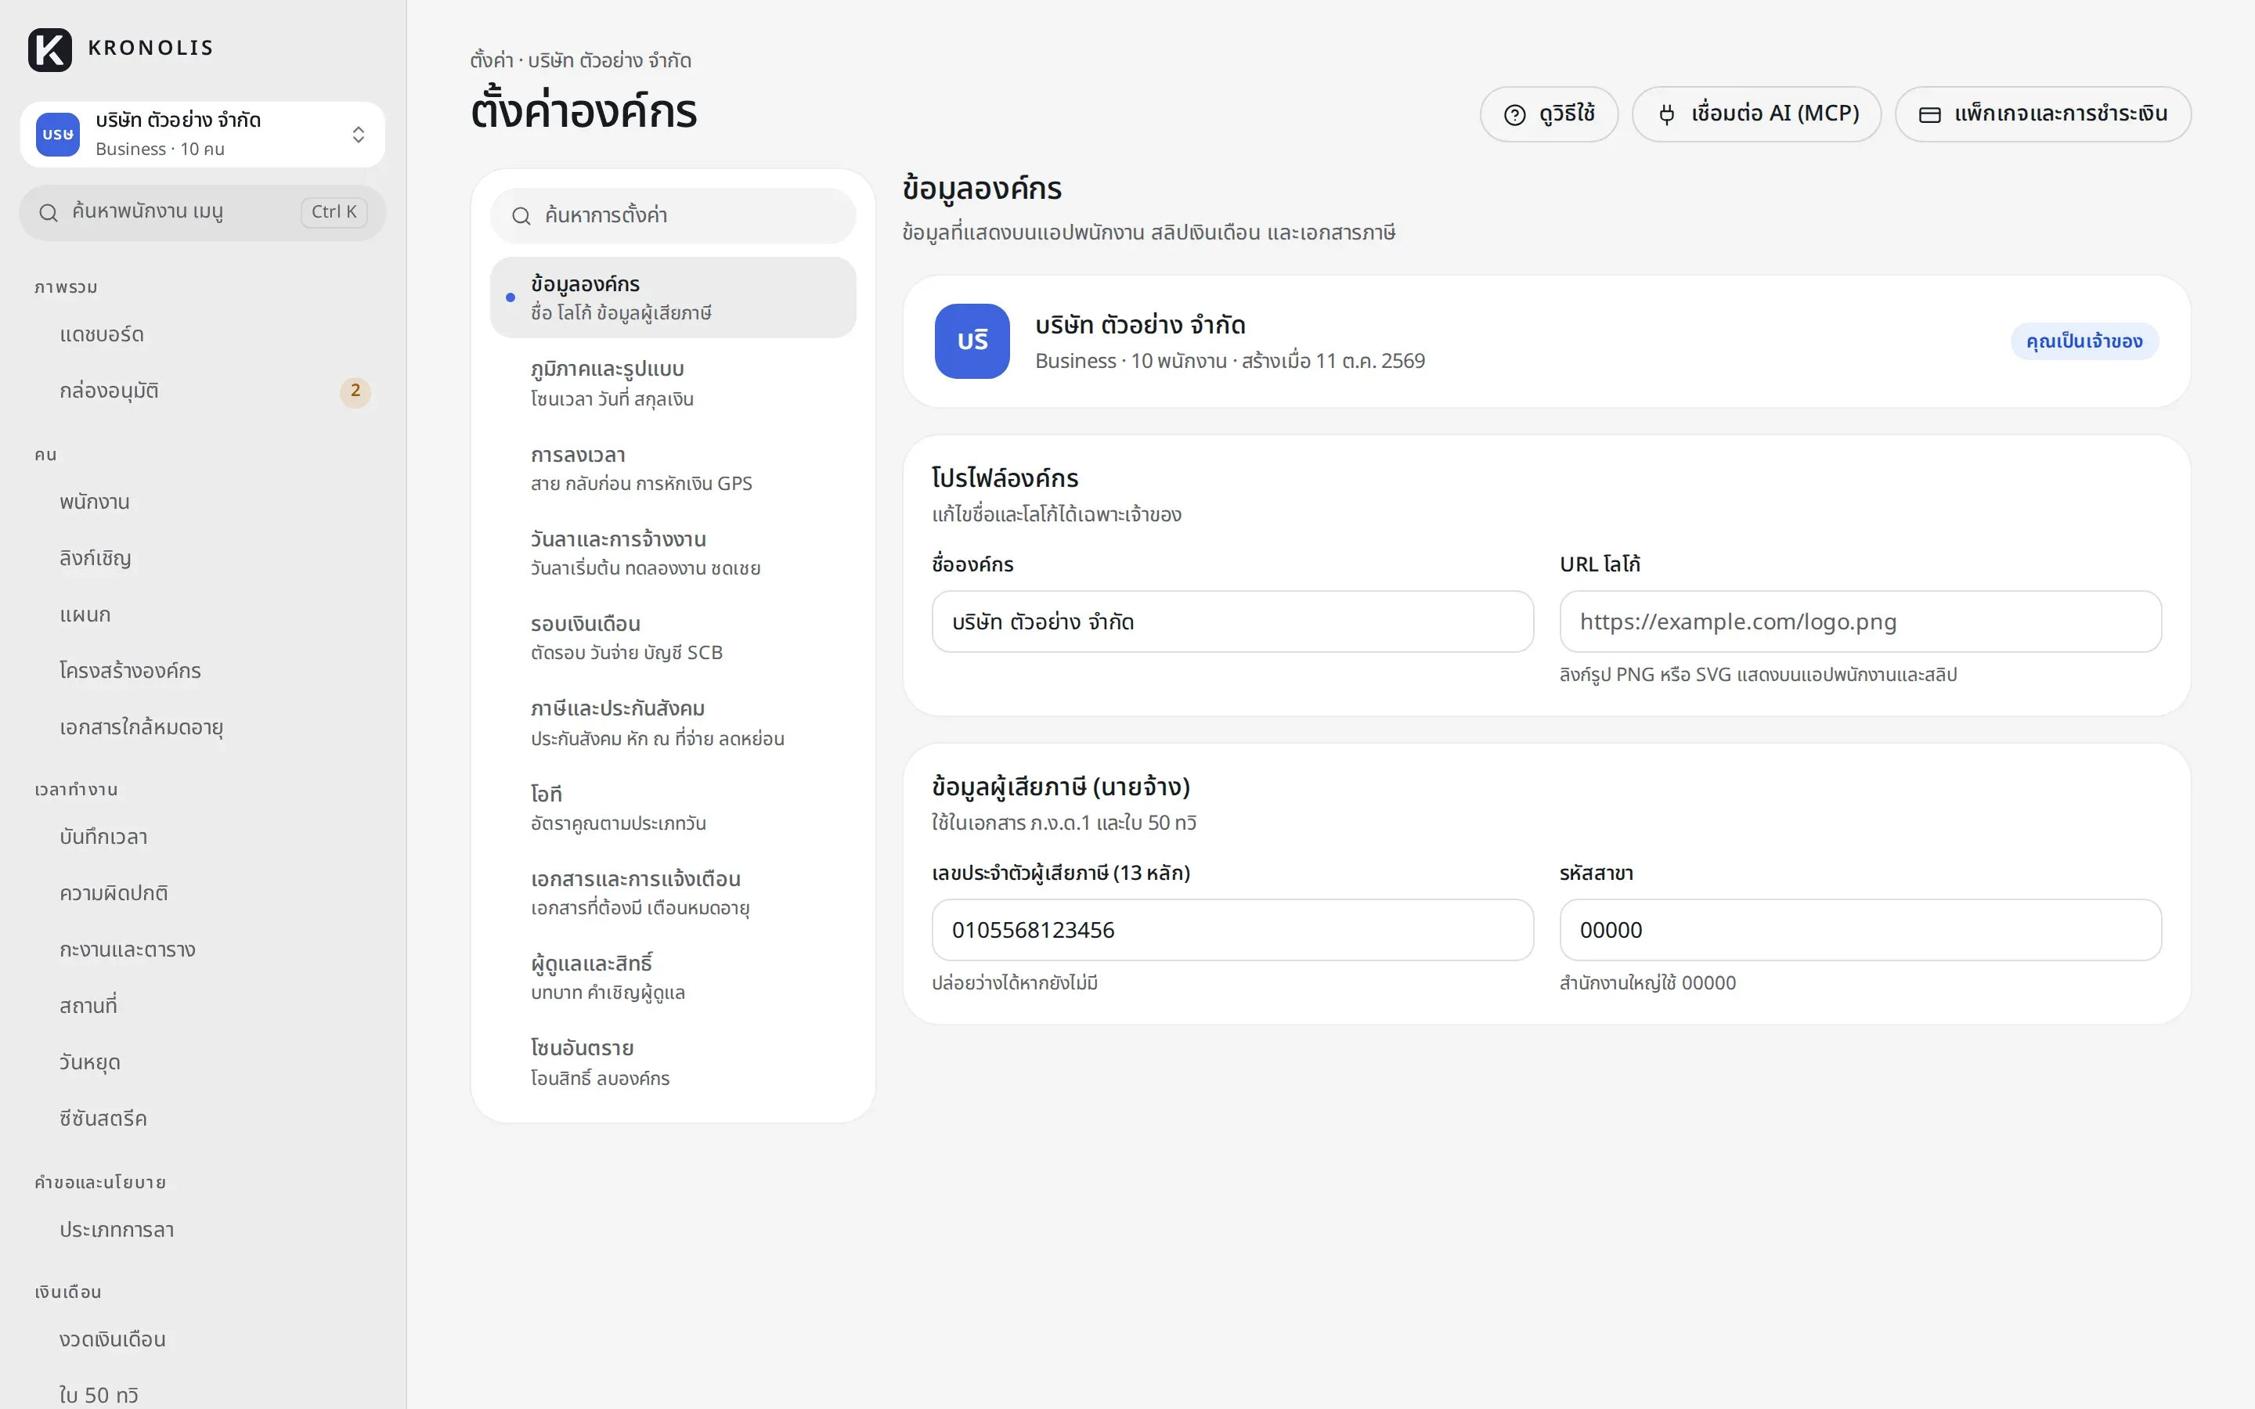Select วันลาและการจ้างงาน settings section
Viewport: 2255px width, 1409px height.
pos(673,553)
